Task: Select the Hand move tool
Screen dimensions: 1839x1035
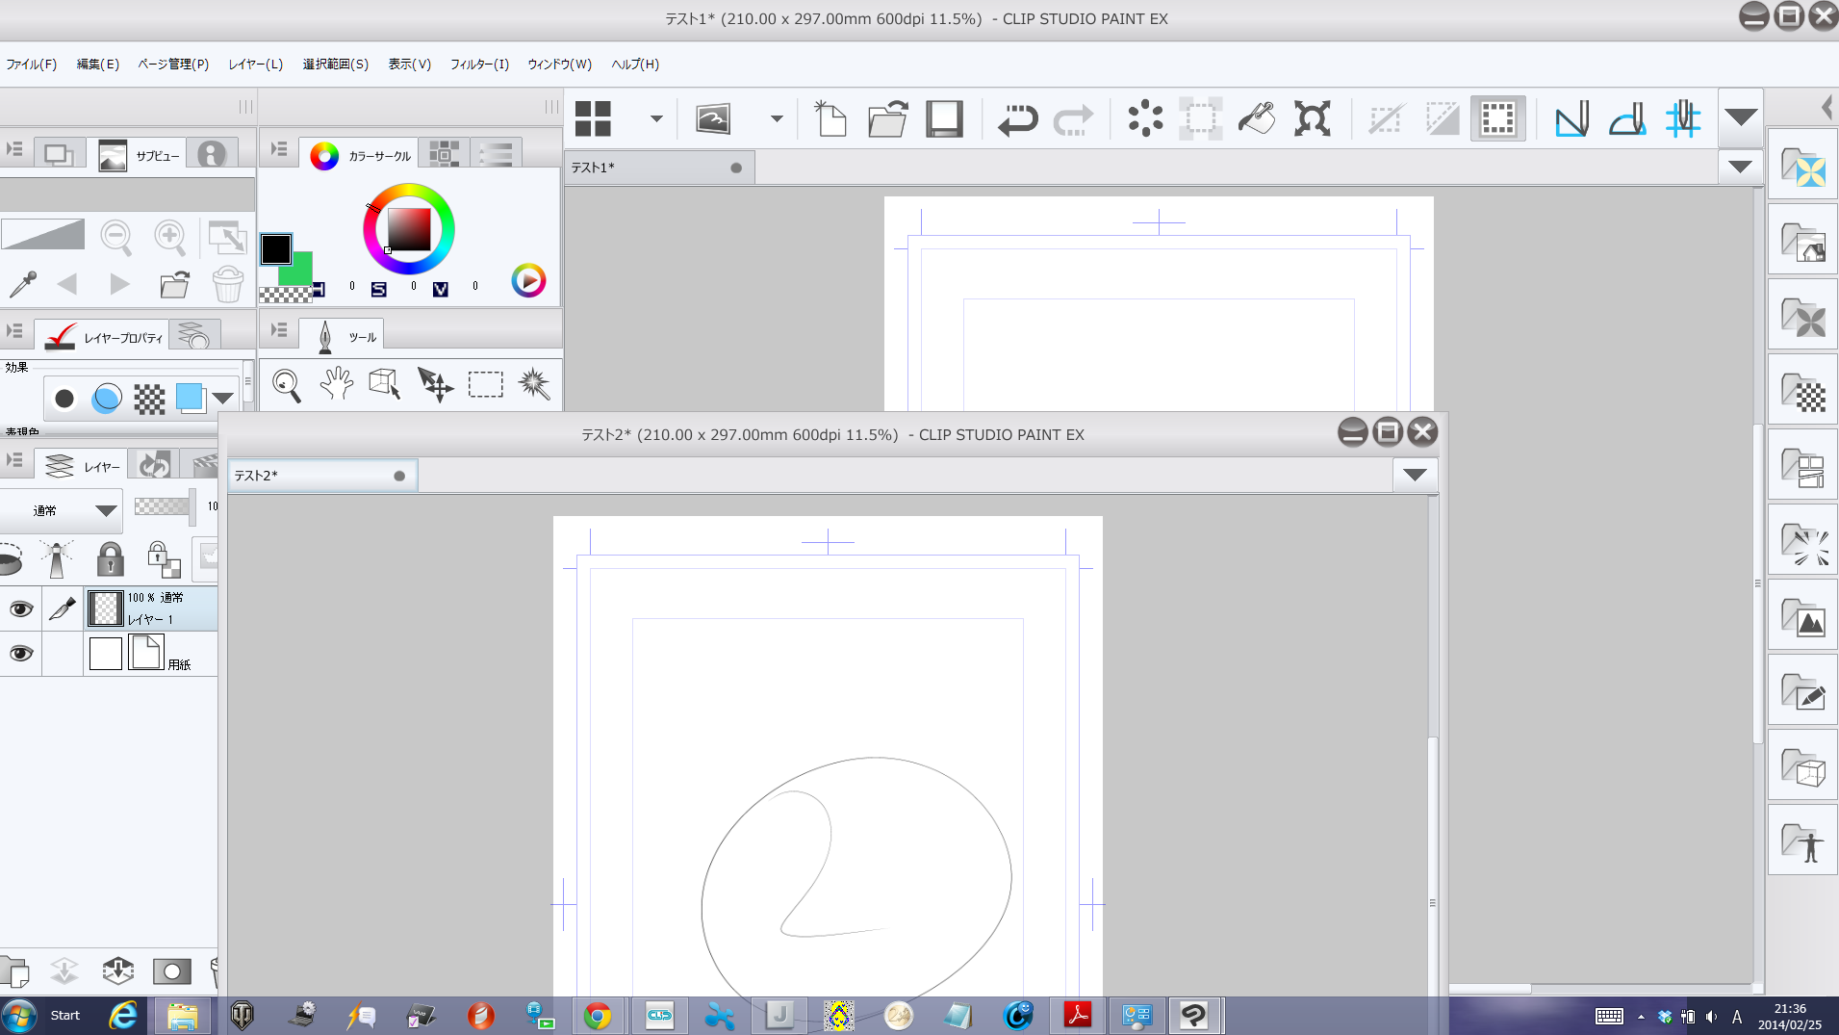Action: point(336,384)
